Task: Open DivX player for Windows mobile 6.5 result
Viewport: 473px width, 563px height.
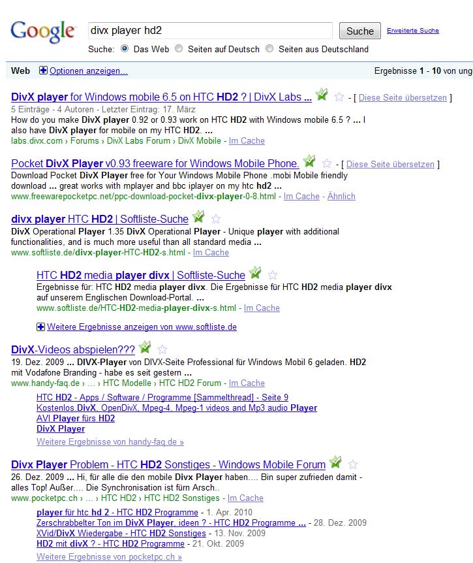Action: (x=161, y=97)
